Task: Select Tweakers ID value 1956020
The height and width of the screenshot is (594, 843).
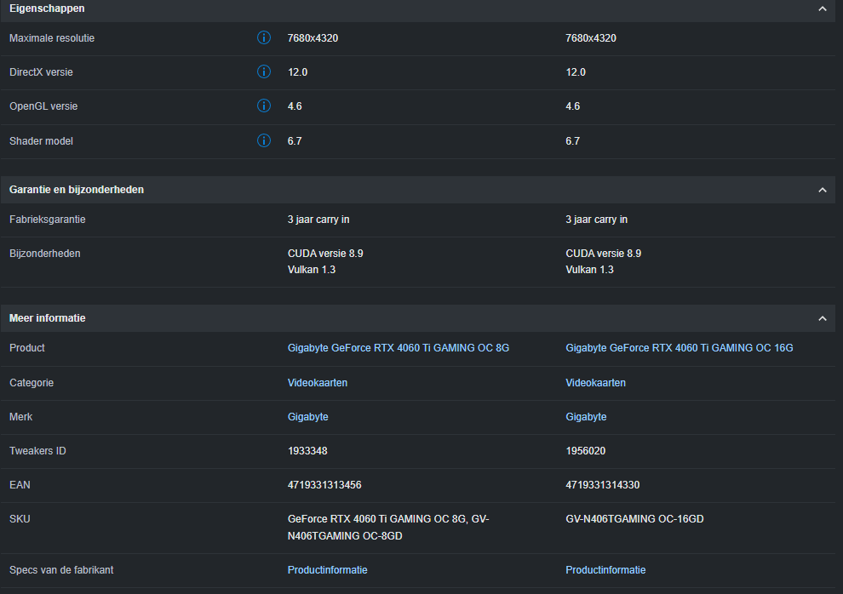Action: pos(585,451)
